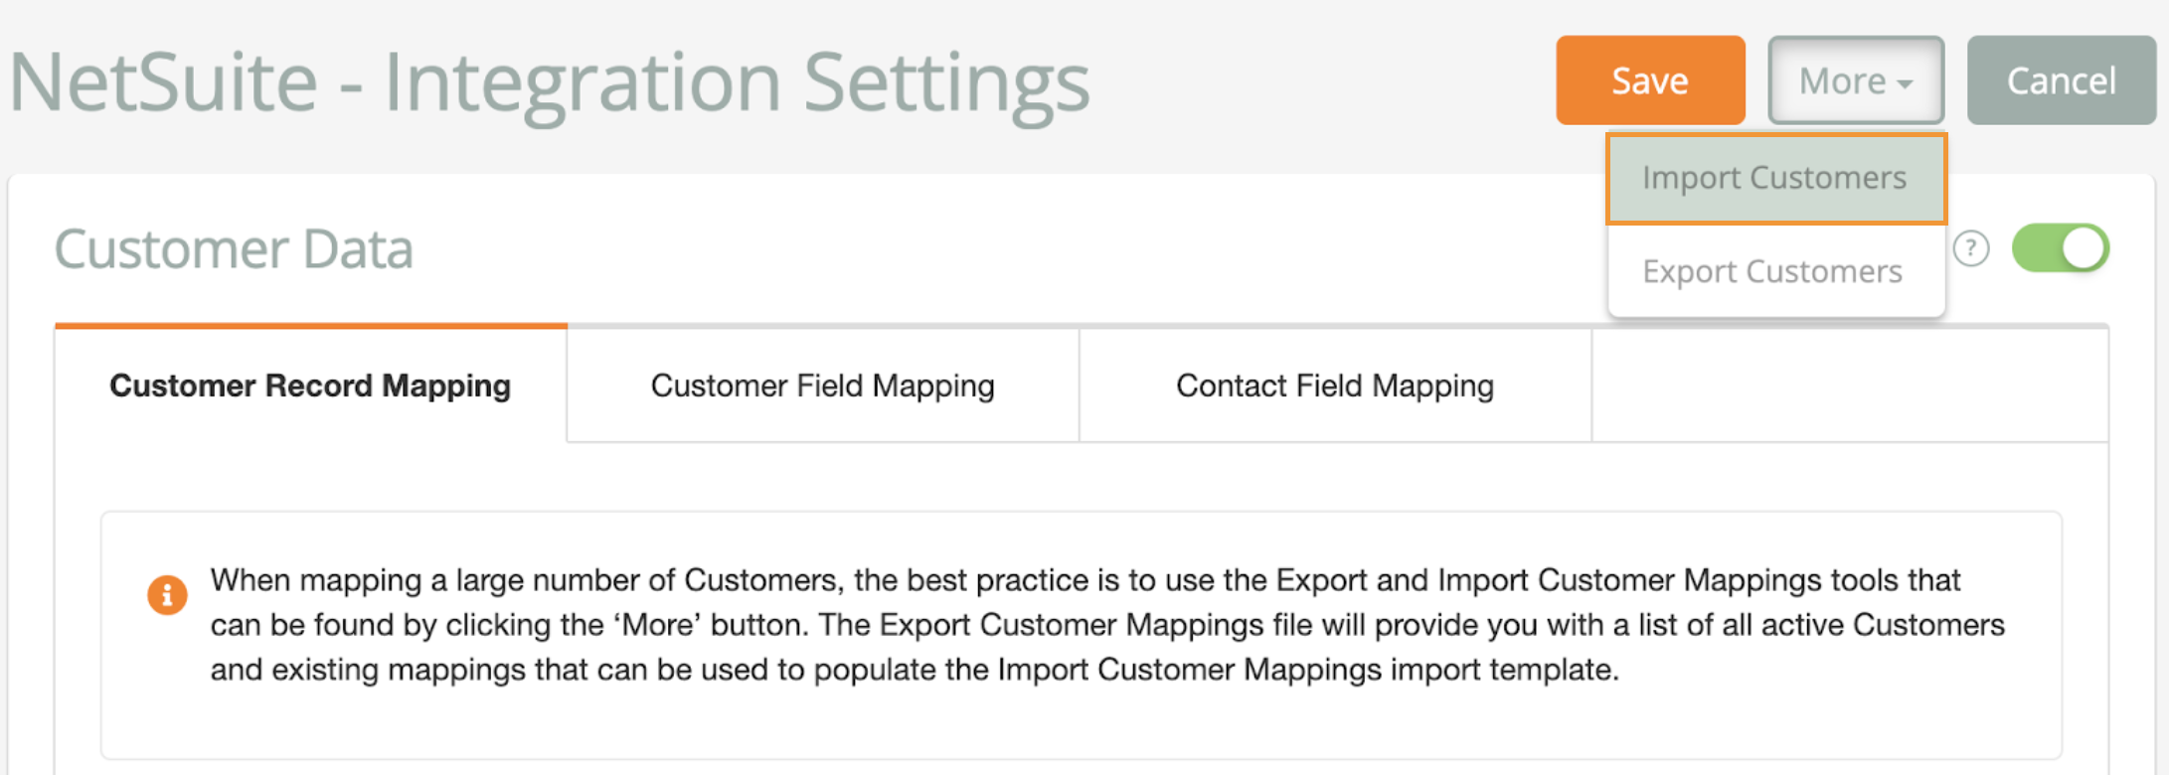Toggle the Customer Data switch
2169x775 pixels.
click(x=2061, y=248)
